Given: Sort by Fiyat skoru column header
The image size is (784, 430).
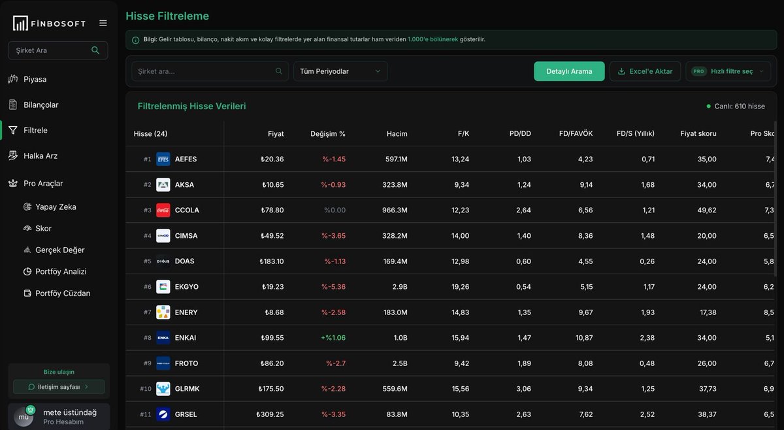Looking at the screenshot, I should click(698, 134).
